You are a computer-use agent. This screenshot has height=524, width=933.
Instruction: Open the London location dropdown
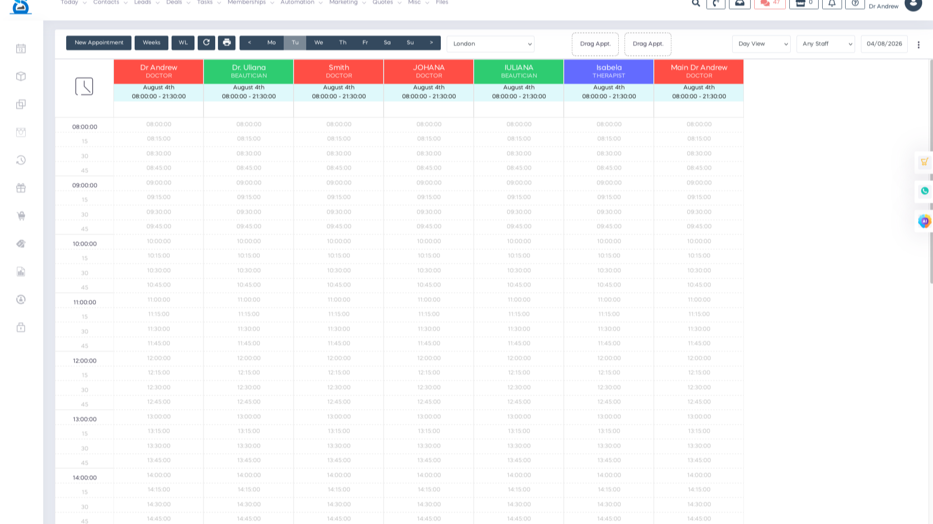(490, 44)
